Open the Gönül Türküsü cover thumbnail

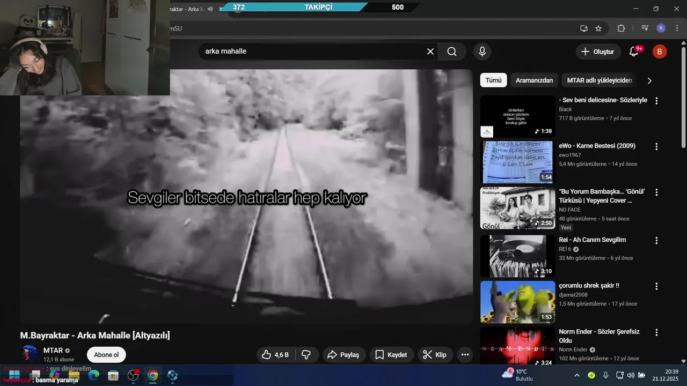pyautogui.click(x=517, y=208)
